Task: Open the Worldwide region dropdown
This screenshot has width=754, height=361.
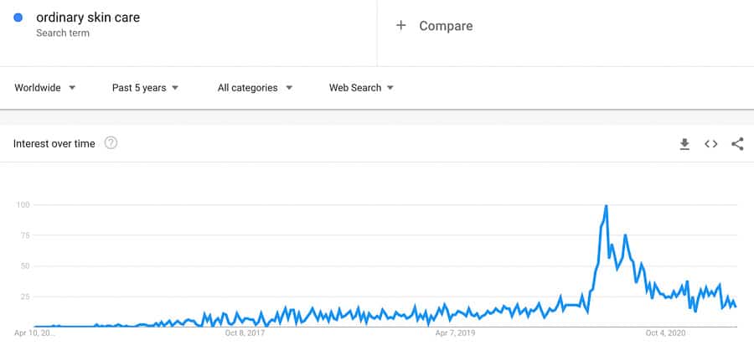Action: (x=45, y=88)
